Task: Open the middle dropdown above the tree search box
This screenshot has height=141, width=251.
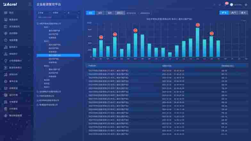Action: 58,13
